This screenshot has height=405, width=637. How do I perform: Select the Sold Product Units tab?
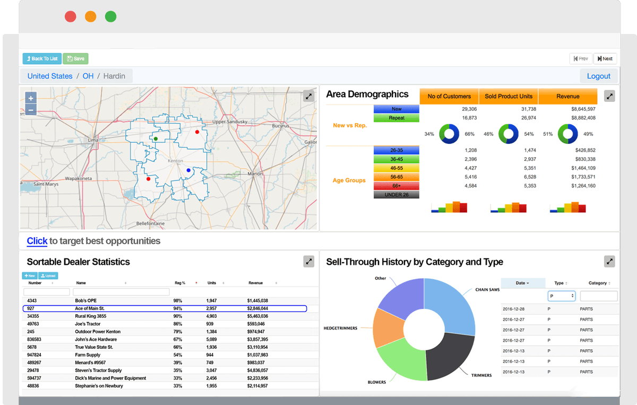coord(508,96)
